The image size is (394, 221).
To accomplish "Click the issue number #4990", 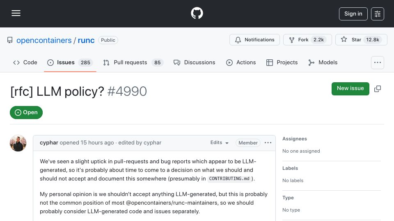I will [x=127, y=91].
